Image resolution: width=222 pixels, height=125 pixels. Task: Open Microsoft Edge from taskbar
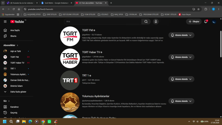point(30,121)
